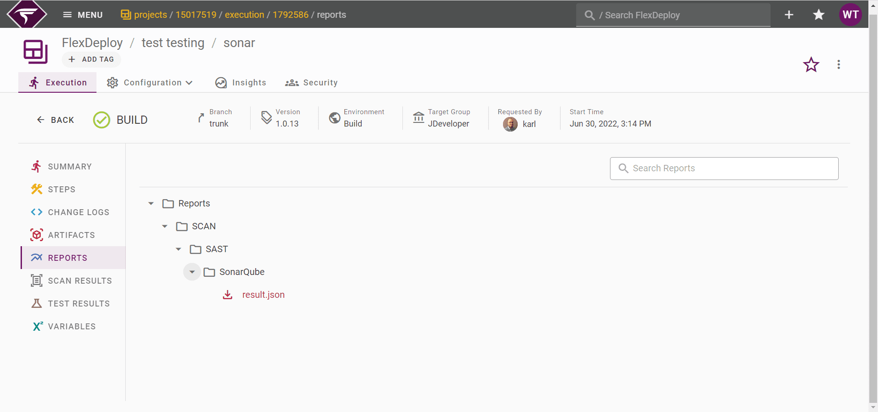This screenshot has height=412, width=878.
Task: Open the favorites star in top bar
Action: pos(819,15)
